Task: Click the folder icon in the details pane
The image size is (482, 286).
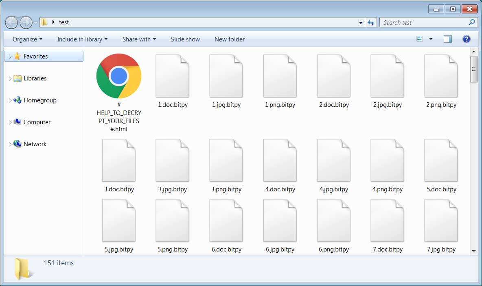Action: (22, 269)
